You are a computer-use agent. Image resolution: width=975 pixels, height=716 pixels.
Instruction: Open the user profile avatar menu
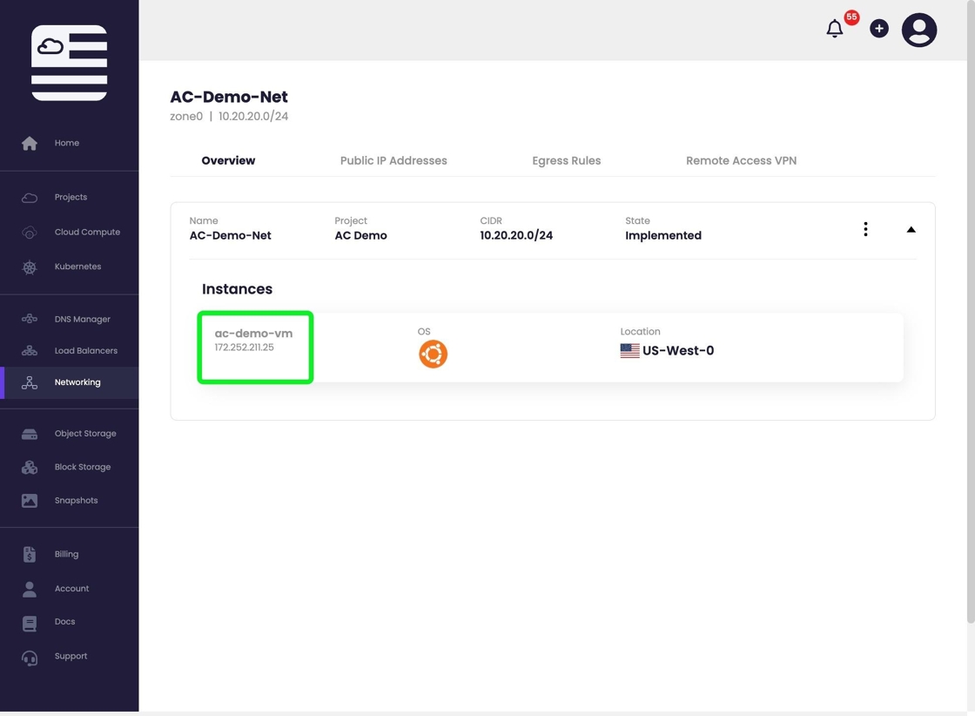pos(918,30)
